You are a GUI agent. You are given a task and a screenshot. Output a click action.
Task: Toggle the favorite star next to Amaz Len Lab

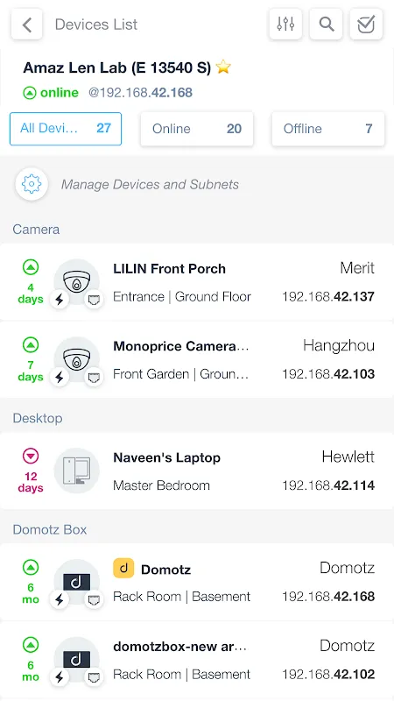[x=223, y=67]
